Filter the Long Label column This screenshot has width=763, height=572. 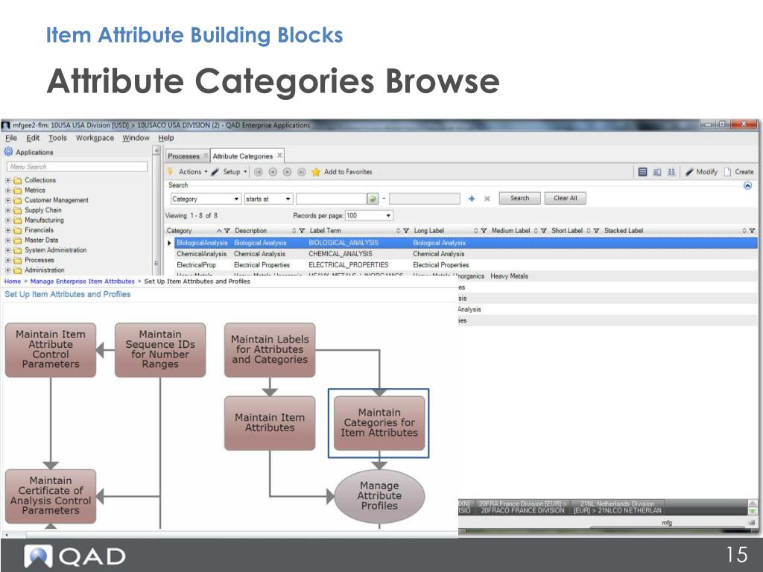pos(484,231)
